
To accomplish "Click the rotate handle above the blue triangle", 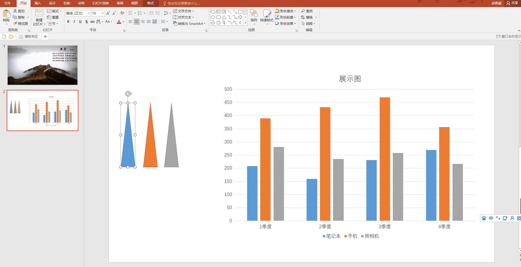I will (128, 94).
